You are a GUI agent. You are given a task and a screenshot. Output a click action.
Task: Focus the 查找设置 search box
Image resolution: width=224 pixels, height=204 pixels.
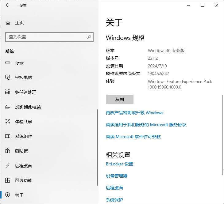tap(49, 37)
